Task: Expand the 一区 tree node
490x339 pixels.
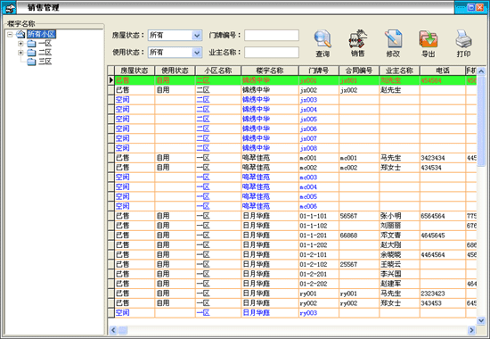Action: coord(20,44)
